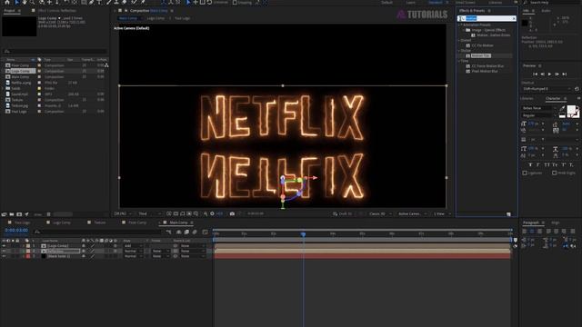Select the Zoom magnifier tool
582x327 pixels.
pyautogui.click(x=33, y=2)
